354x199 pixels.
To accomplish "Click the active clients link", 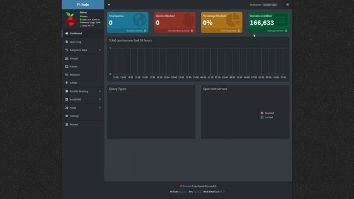I will [x=134, y=31].
